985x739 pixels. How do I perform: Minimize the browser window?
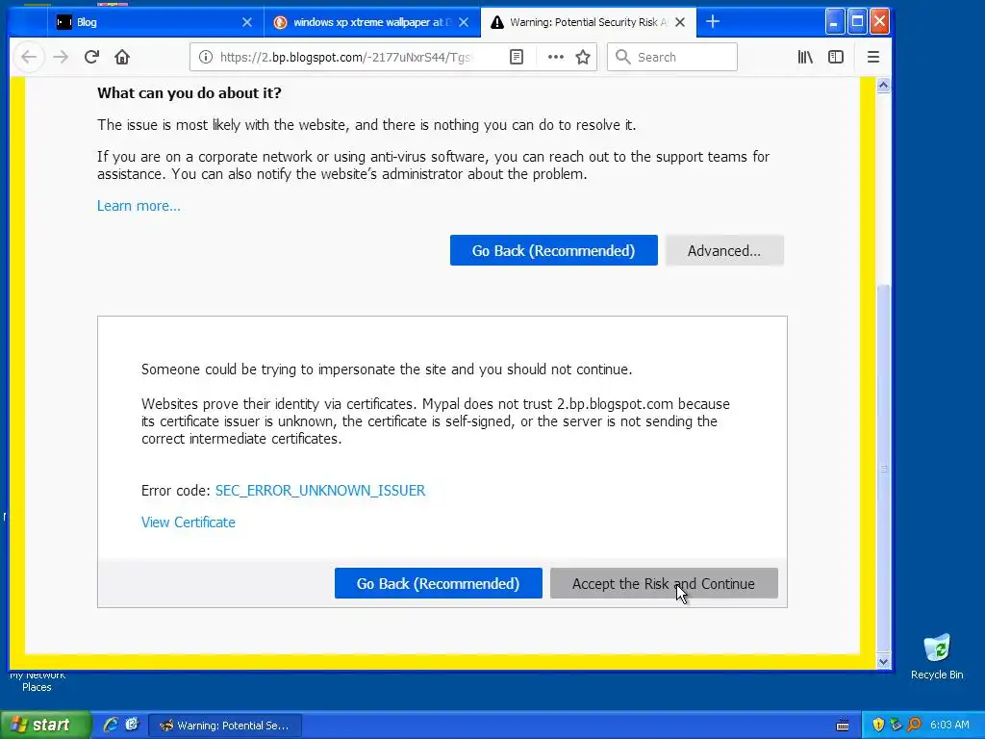point(834,22)
